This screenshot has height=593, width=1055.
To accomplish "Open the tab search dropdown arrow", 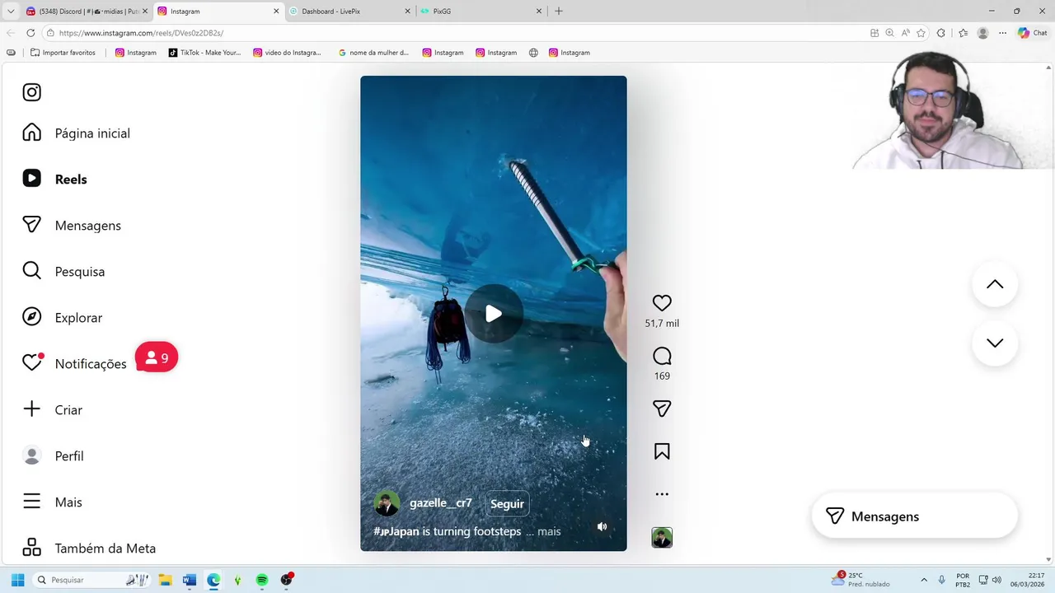I will tap(11, 12).
